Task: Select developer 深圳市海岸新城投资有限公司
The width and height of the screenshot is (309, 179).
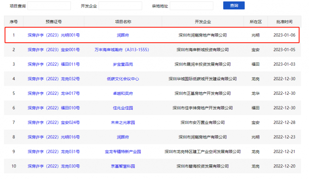Action: (202, 50)
